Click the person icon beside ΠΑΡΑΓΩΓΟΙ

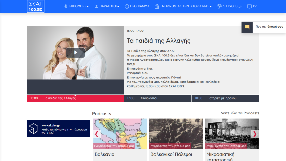96,7
